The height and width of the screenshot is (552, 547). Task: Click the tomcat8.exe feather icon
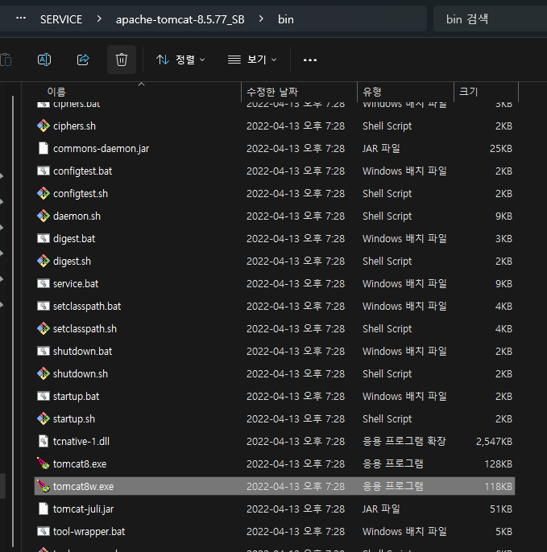tap(44, 463)
